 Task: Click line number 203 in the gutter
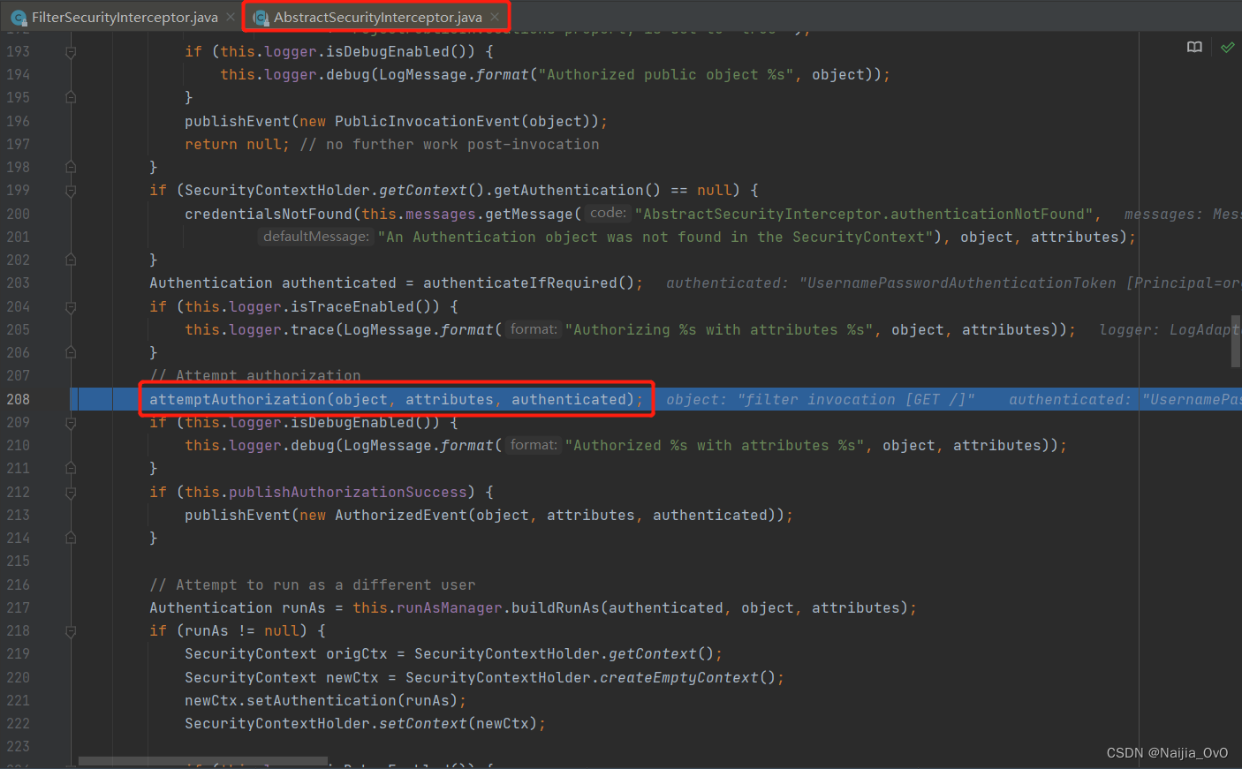point(18,283)
